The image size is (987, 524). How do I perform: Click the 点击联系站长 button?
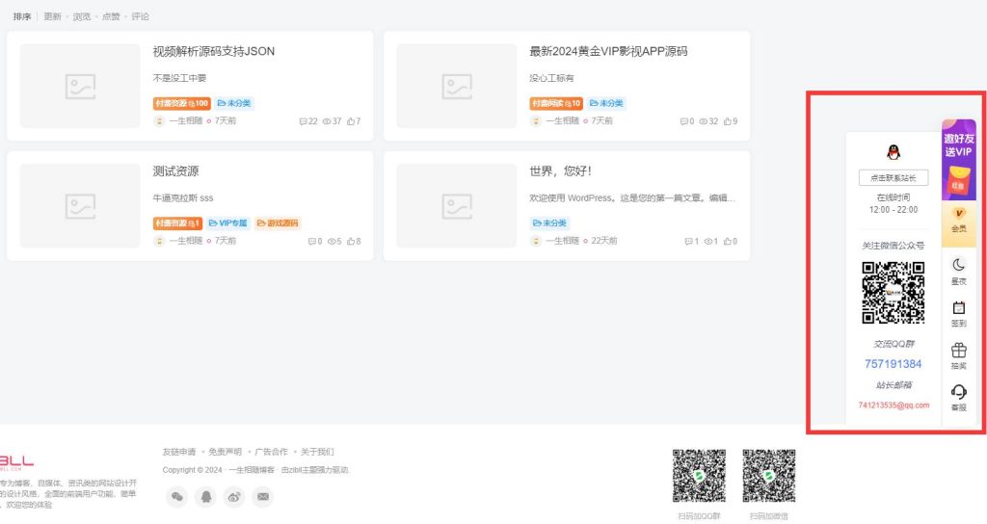[894, 178]
